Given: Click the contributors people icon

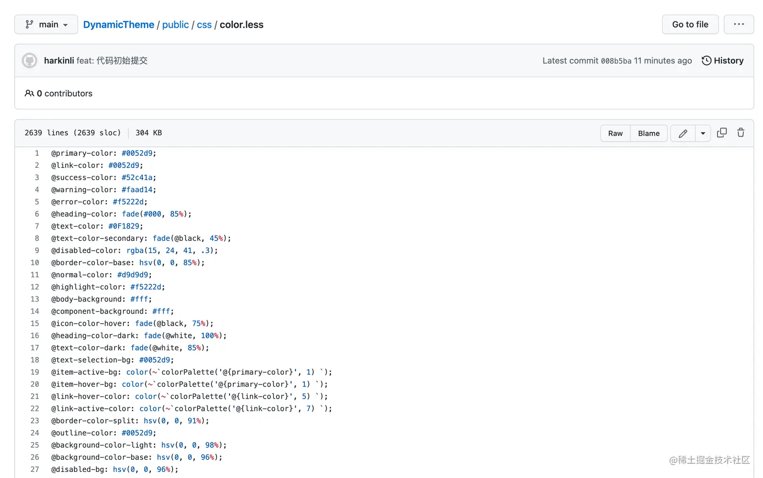Looking at the screenshot, I should (29, 93).
